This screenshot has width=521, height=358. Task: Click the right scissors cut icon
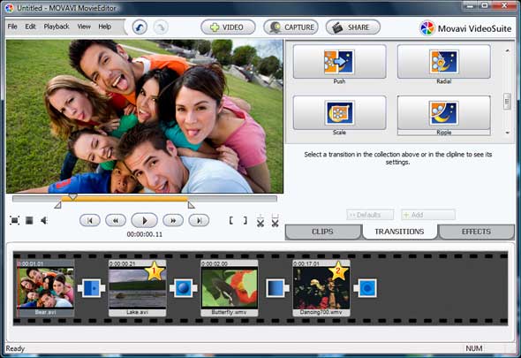point(275,220)
